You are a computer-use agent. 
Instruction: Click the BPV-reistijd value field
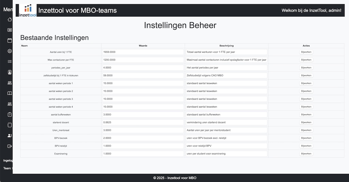click(143, 146)
